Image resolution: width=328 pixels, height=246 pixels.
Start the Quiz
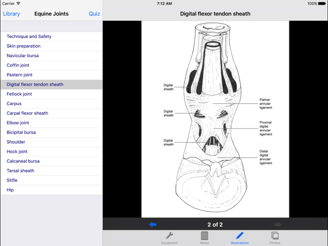[x=94, y=14]
